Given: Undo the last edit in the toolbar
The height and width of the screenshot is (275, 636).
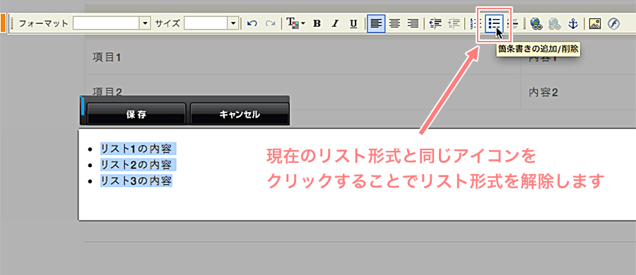Looking at the screenshot, I should 252,23.
